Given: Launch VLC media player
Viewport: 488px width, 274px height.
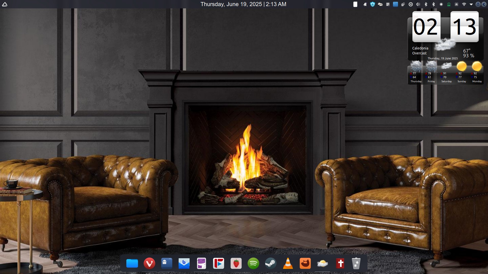Looking at the screenshot, I should tap(288, 263).
